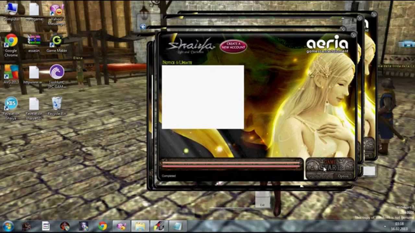Close the third launcher window behind the front one
Image resolution: width=415 pixels, height=233 pixels.
pyautogui.click(x=360, y=18)
